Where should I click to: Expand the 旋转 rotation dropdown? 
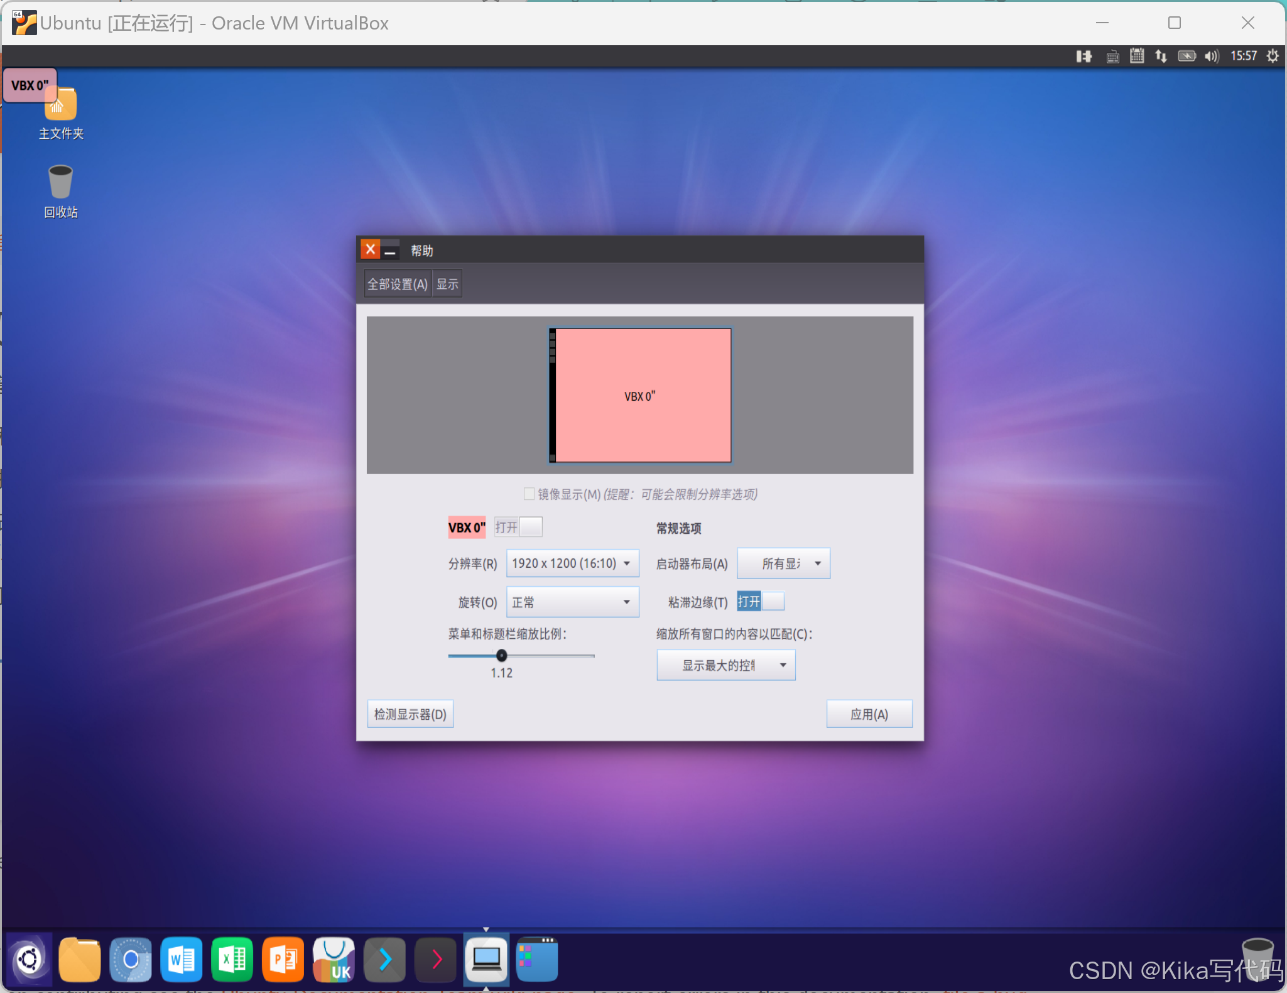tap(572, 602)
